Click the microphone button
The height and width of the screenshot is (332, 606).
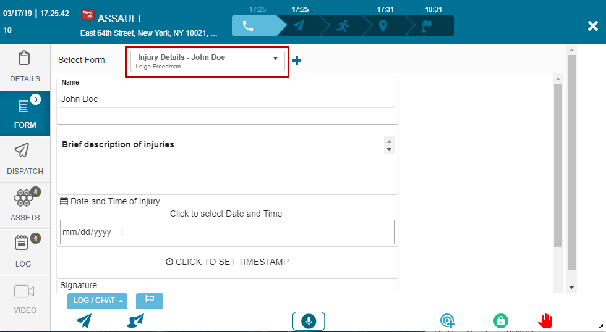pos(309,321)
